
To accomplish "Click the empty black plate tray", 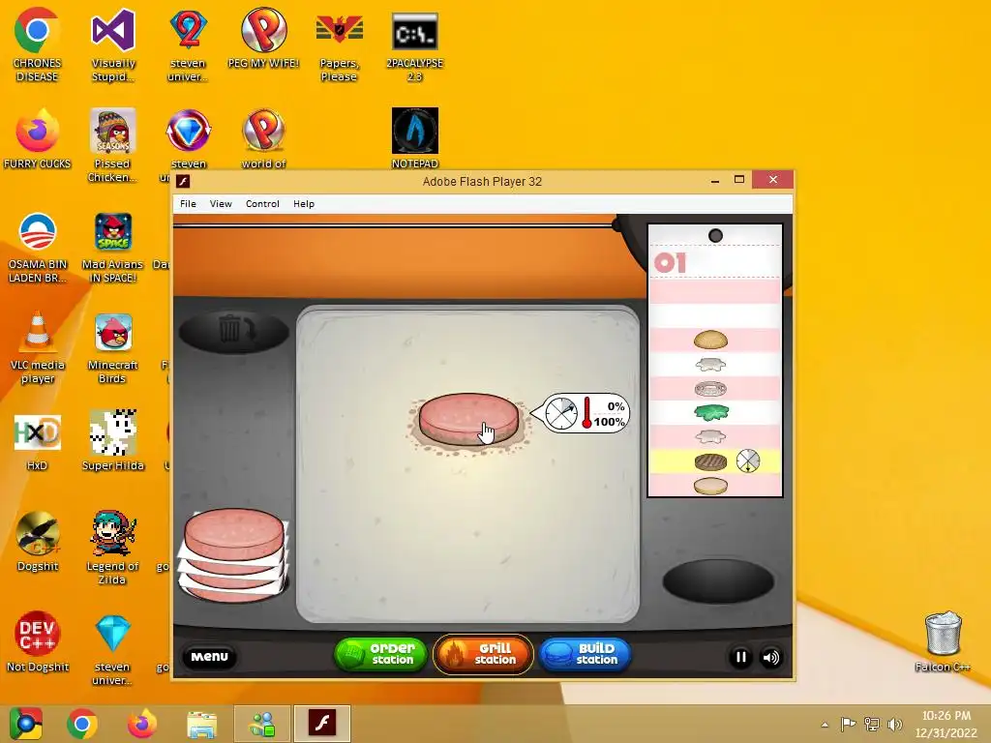I will tap(718, 580).
